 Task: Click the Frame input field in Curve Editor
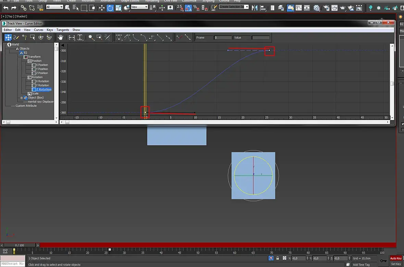(x=223, y=38)
